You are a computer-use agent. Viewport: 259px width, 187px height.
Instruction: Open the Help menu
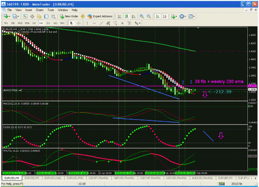75,10
